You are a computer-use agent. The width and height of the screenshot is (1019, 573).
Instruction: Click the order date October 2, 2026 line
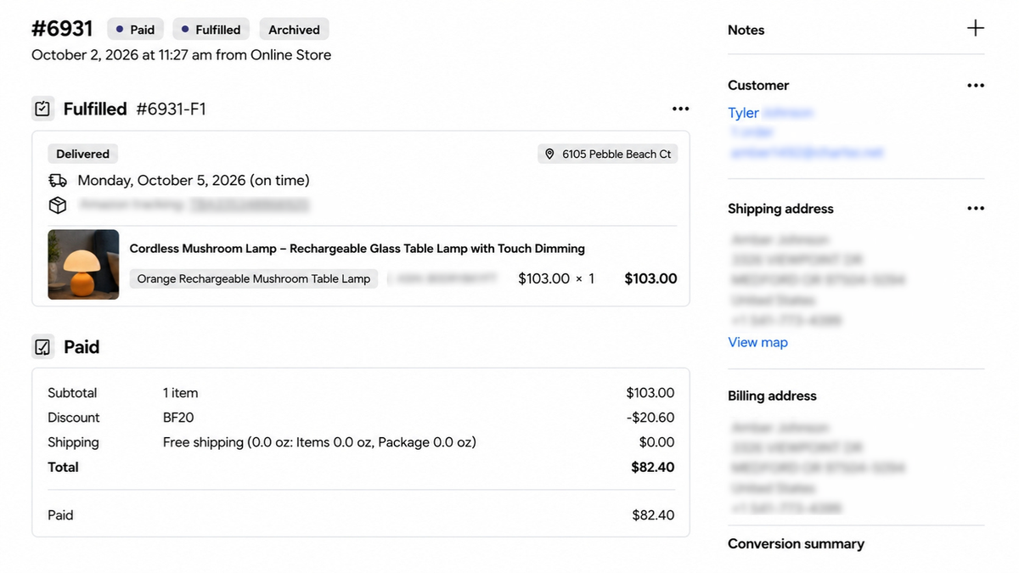tap(181, 55)
